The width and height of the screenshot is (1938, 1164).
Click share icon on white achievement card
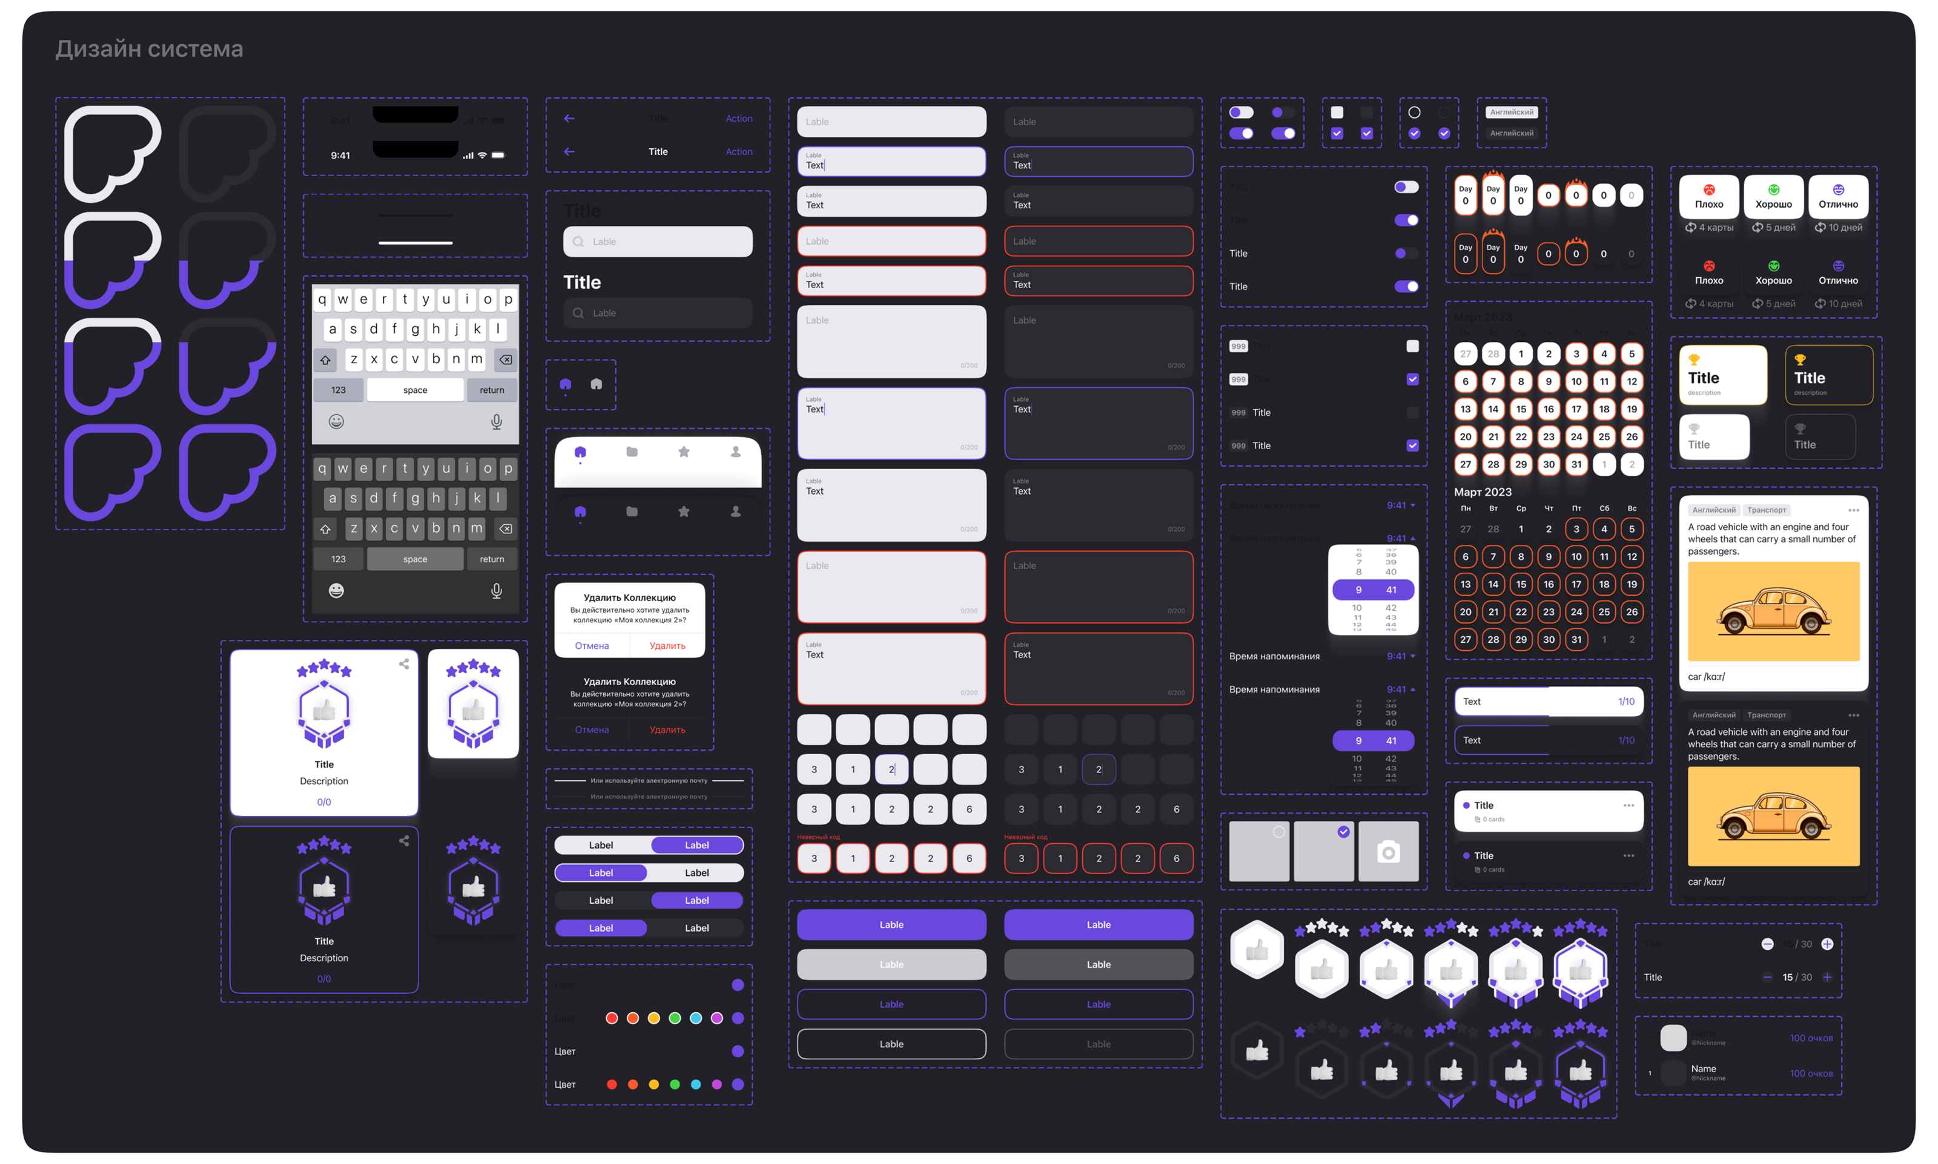click(403, 665)
